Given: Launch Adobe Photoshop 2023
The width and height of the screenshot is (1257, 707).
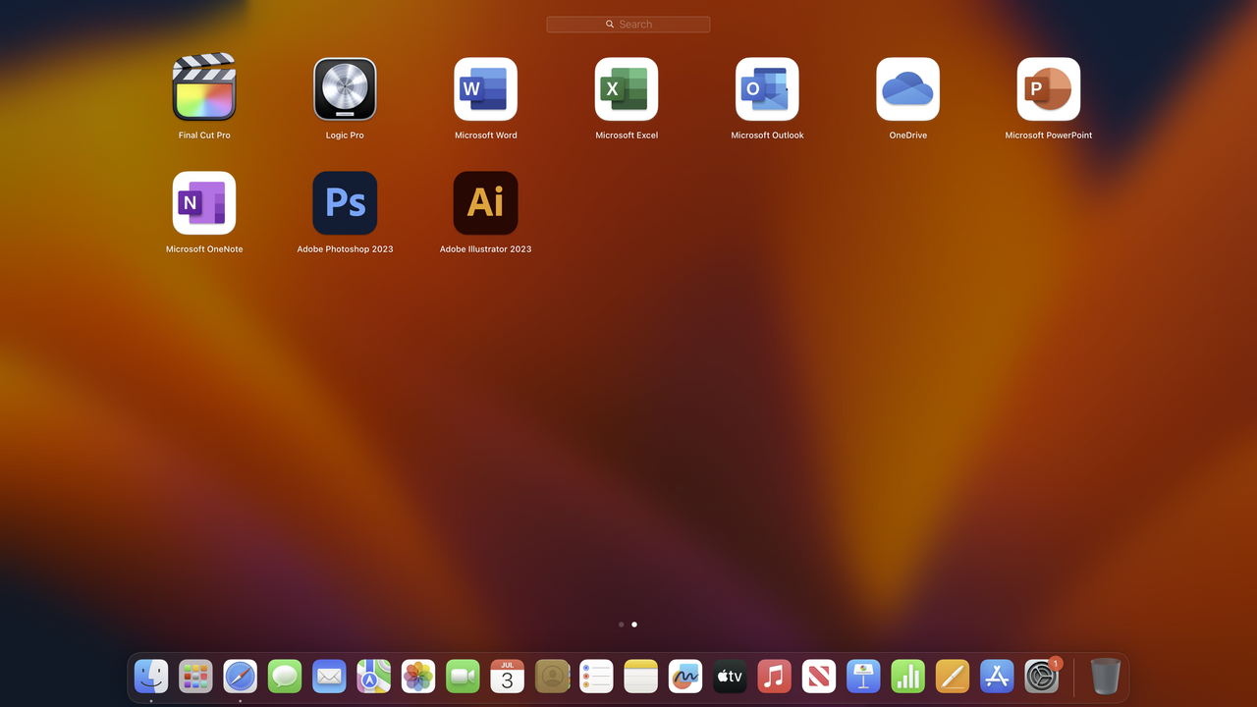Looking at the screenshot, I should click(x=345, y=203).
